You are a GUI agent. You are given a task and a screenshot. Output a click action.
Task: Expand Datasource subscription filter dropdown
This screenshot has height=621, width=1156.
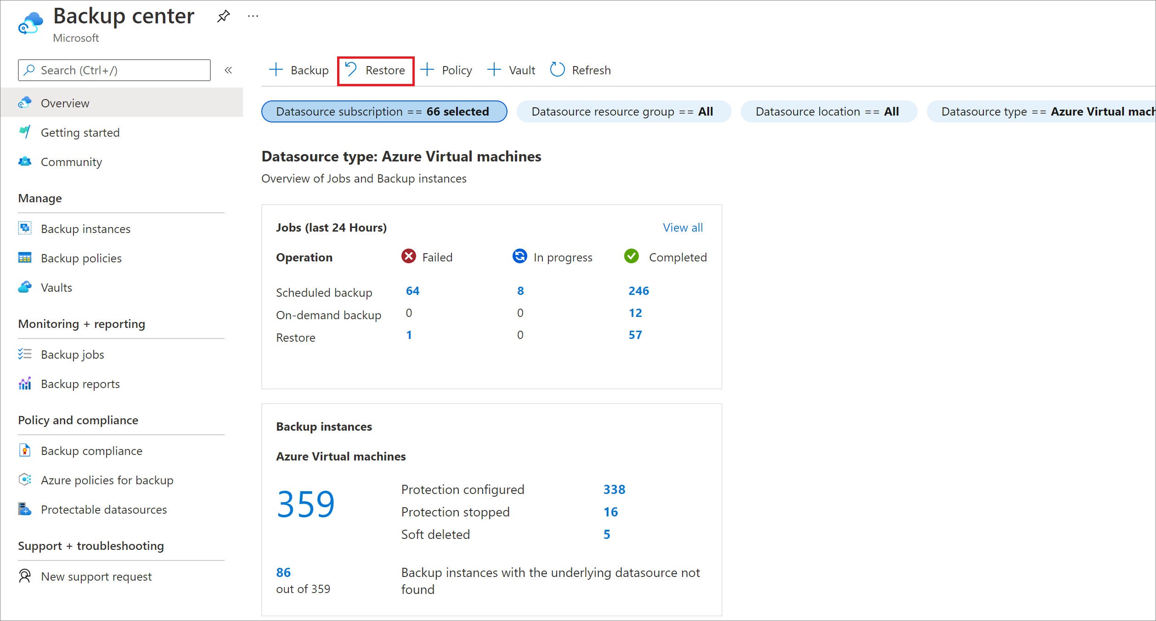382,111
